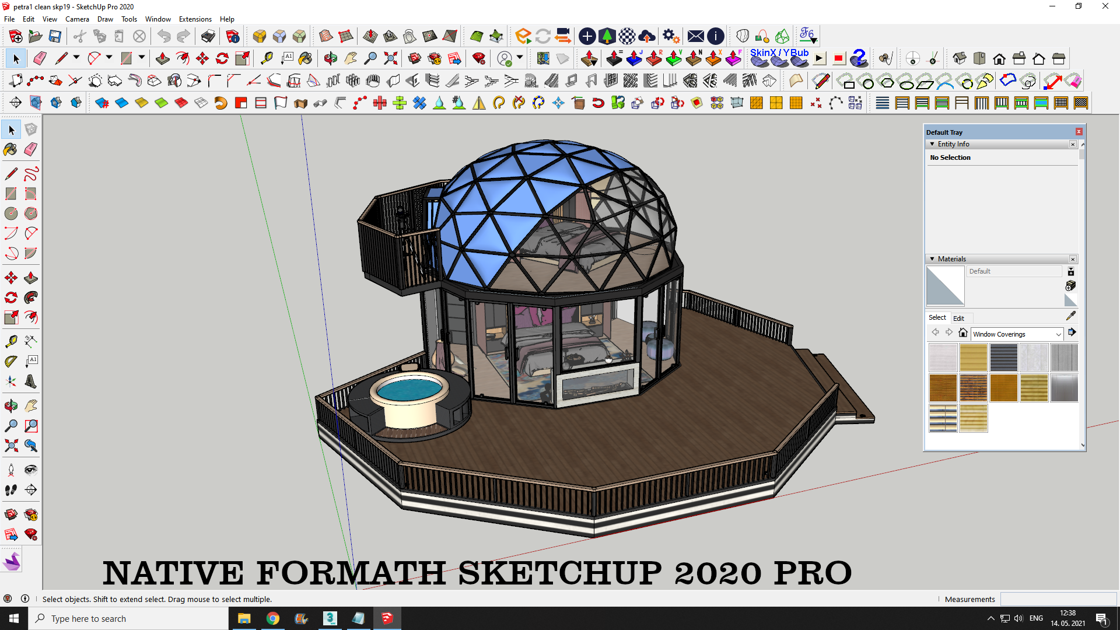Switch to the Edit tab in Materials
1120x630 pixels.
(x=958, y=318)
